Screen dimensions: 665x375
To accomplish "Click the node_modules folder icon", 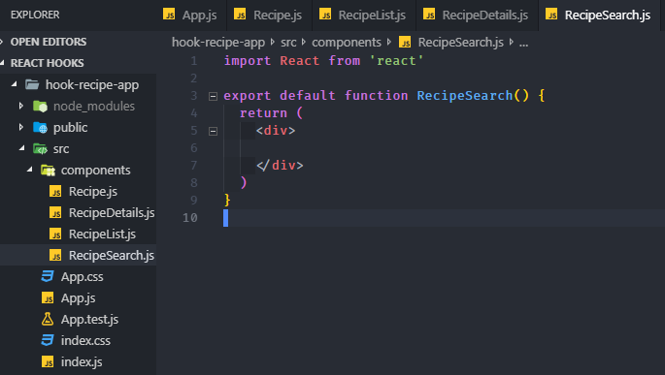I will point(40,106).
